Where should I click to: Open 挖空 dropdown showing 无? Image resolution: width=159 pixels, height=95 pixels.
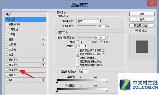(x=82, y=46)
